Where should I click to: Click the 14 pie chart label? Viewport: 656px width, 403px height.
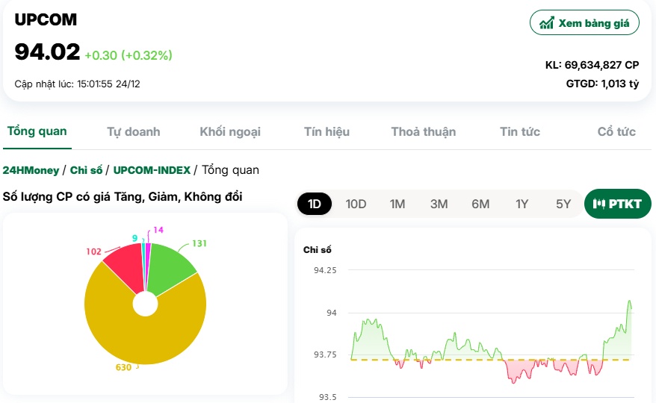pos(158,230)
